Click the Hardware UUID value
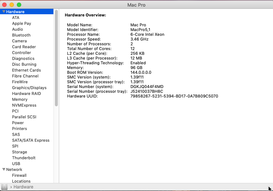Screen dimensions: 273x191 click(174, 96)
